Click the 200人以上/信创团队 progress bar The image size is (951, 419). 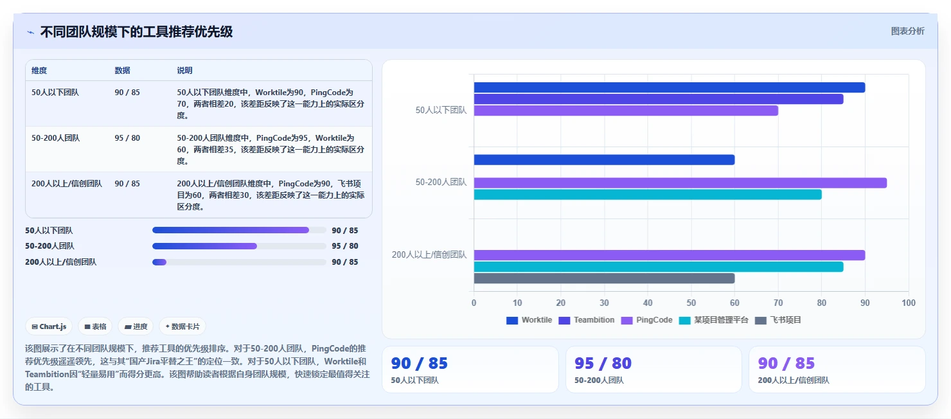[239, 262]
